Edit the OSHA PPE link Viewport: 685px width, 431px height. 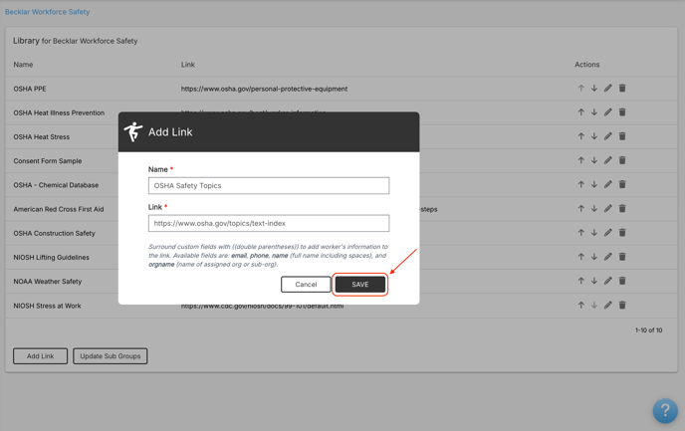(x=608, y=89)
